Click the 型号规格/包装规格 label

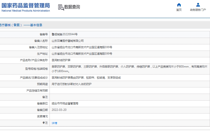tap(37, 69)
